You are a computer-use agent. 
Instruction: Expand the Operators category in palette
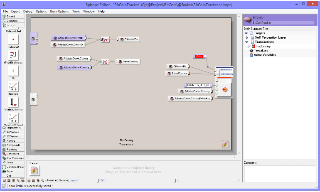click(13, 21)
